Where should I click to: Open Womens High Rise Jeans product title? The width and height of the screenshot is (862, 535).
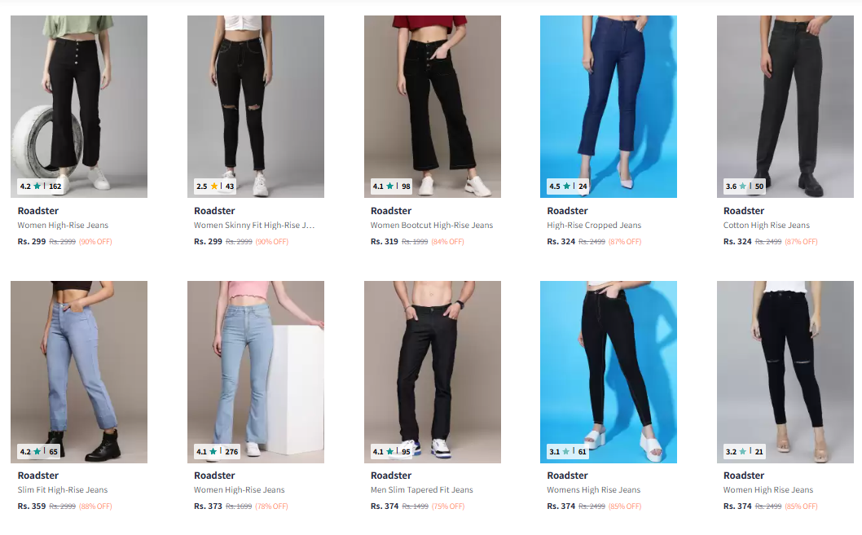tap(594, 490)
